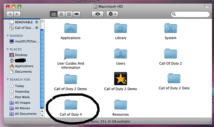Click the red close button

[8, 7]
